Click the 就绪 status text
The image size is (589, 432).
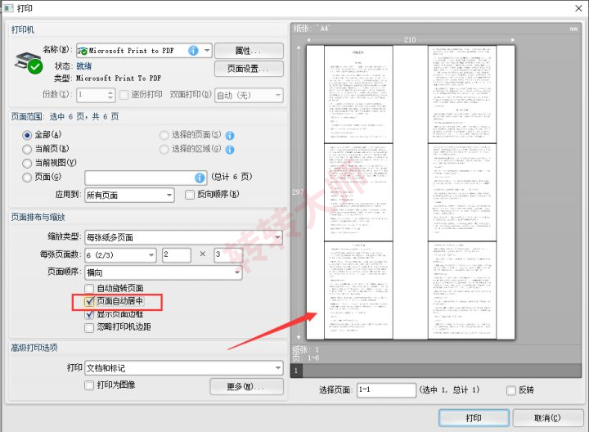click(x=83, y=66)
